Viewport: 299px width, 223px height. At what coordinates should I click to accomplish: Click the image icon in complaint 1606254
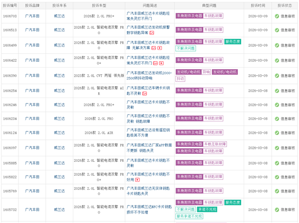pyautogui.click(x=145, y=94)
